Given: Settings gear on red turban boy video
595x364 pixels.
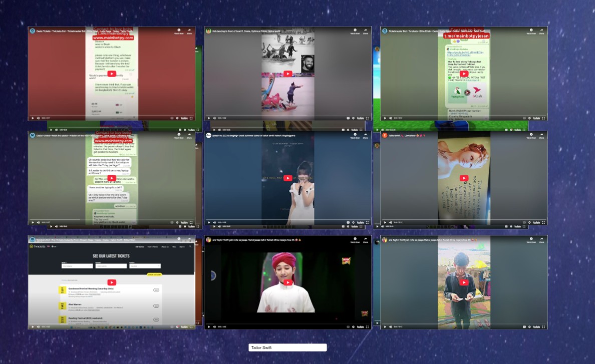Looking at the screenshot, I should (353, 326).
